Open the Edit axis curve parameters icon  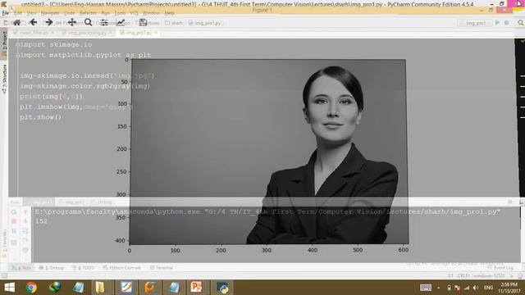121,22
